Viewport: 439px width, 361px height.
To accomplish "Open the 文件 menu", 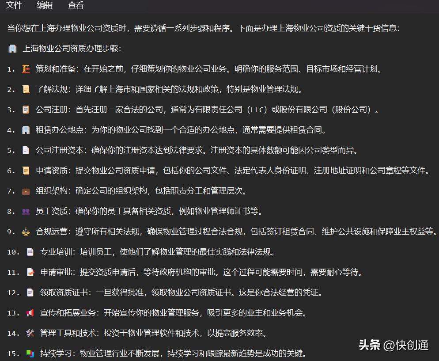I will pyautogui.click(x=14, y=5).
